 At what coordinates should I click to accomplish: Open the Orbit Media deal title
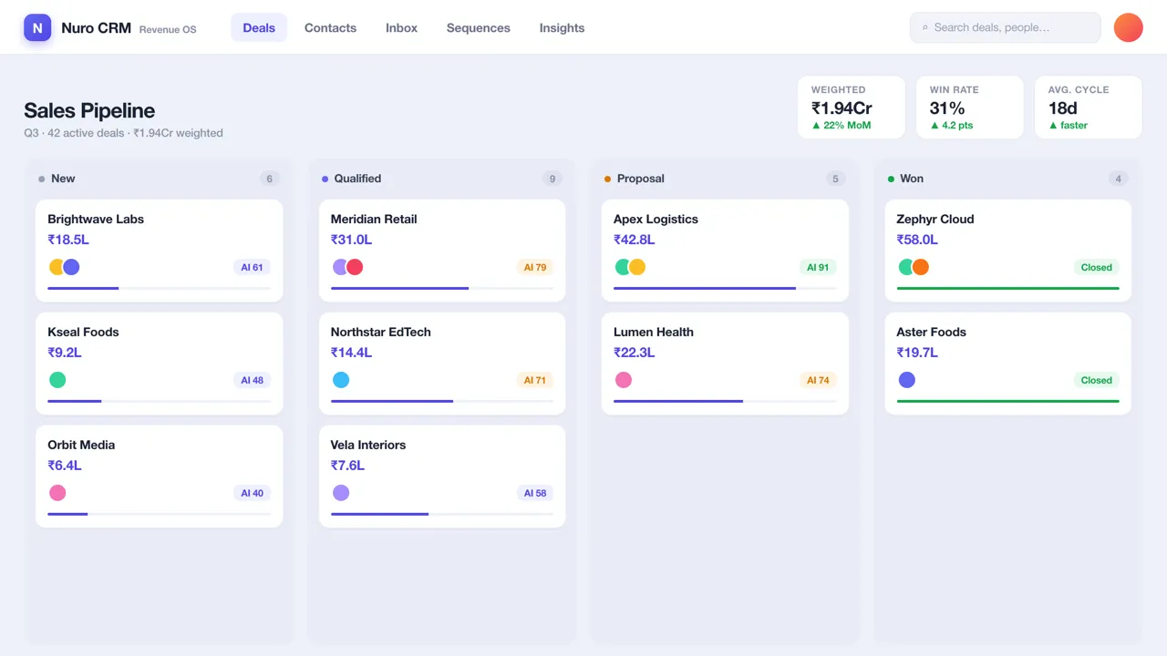tap(81, 445)
